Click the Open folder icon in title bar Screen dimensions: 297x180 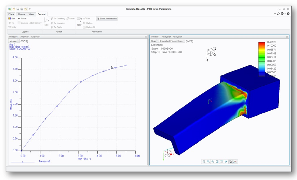coord(14,9)
